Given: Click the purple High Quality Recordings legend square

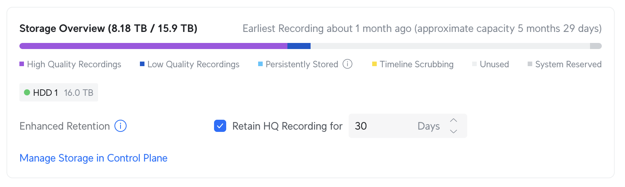Looking at the screenshot, I should (22, 64).
